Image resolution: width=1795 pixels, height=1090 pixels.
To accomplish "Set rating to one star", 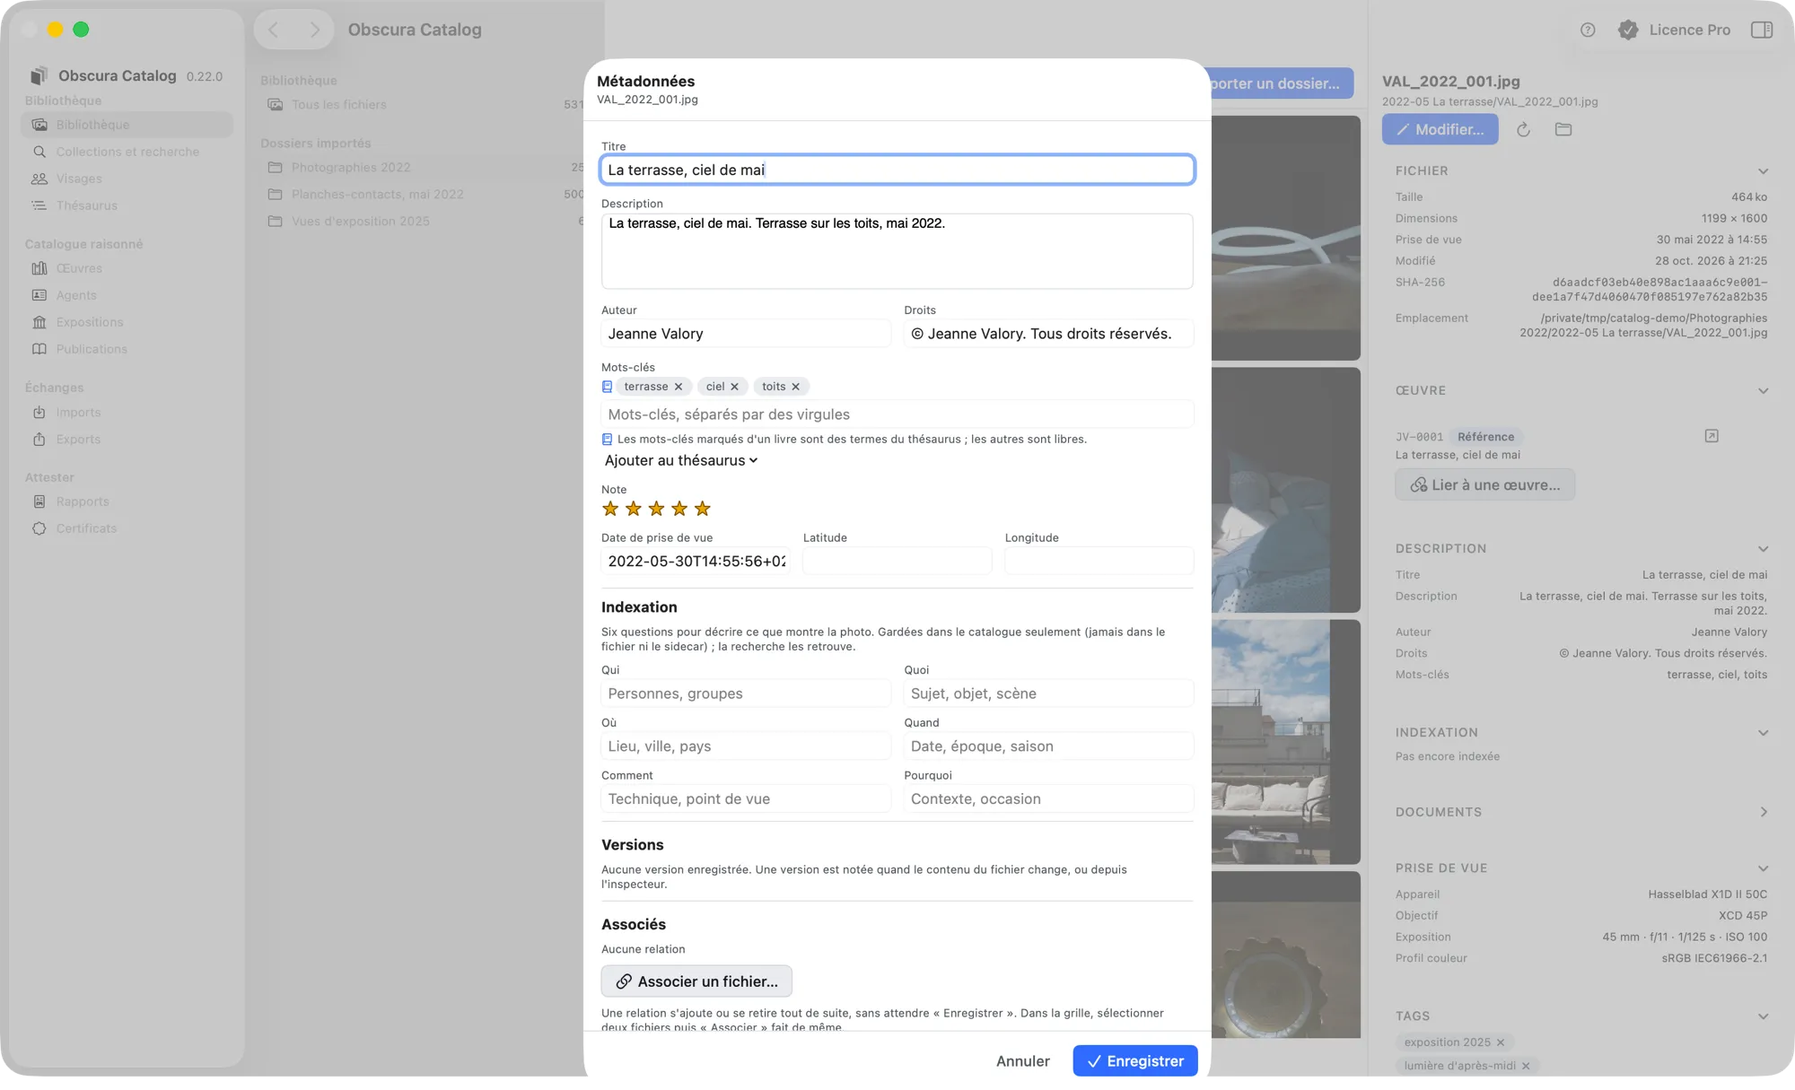I will point(610,509).
